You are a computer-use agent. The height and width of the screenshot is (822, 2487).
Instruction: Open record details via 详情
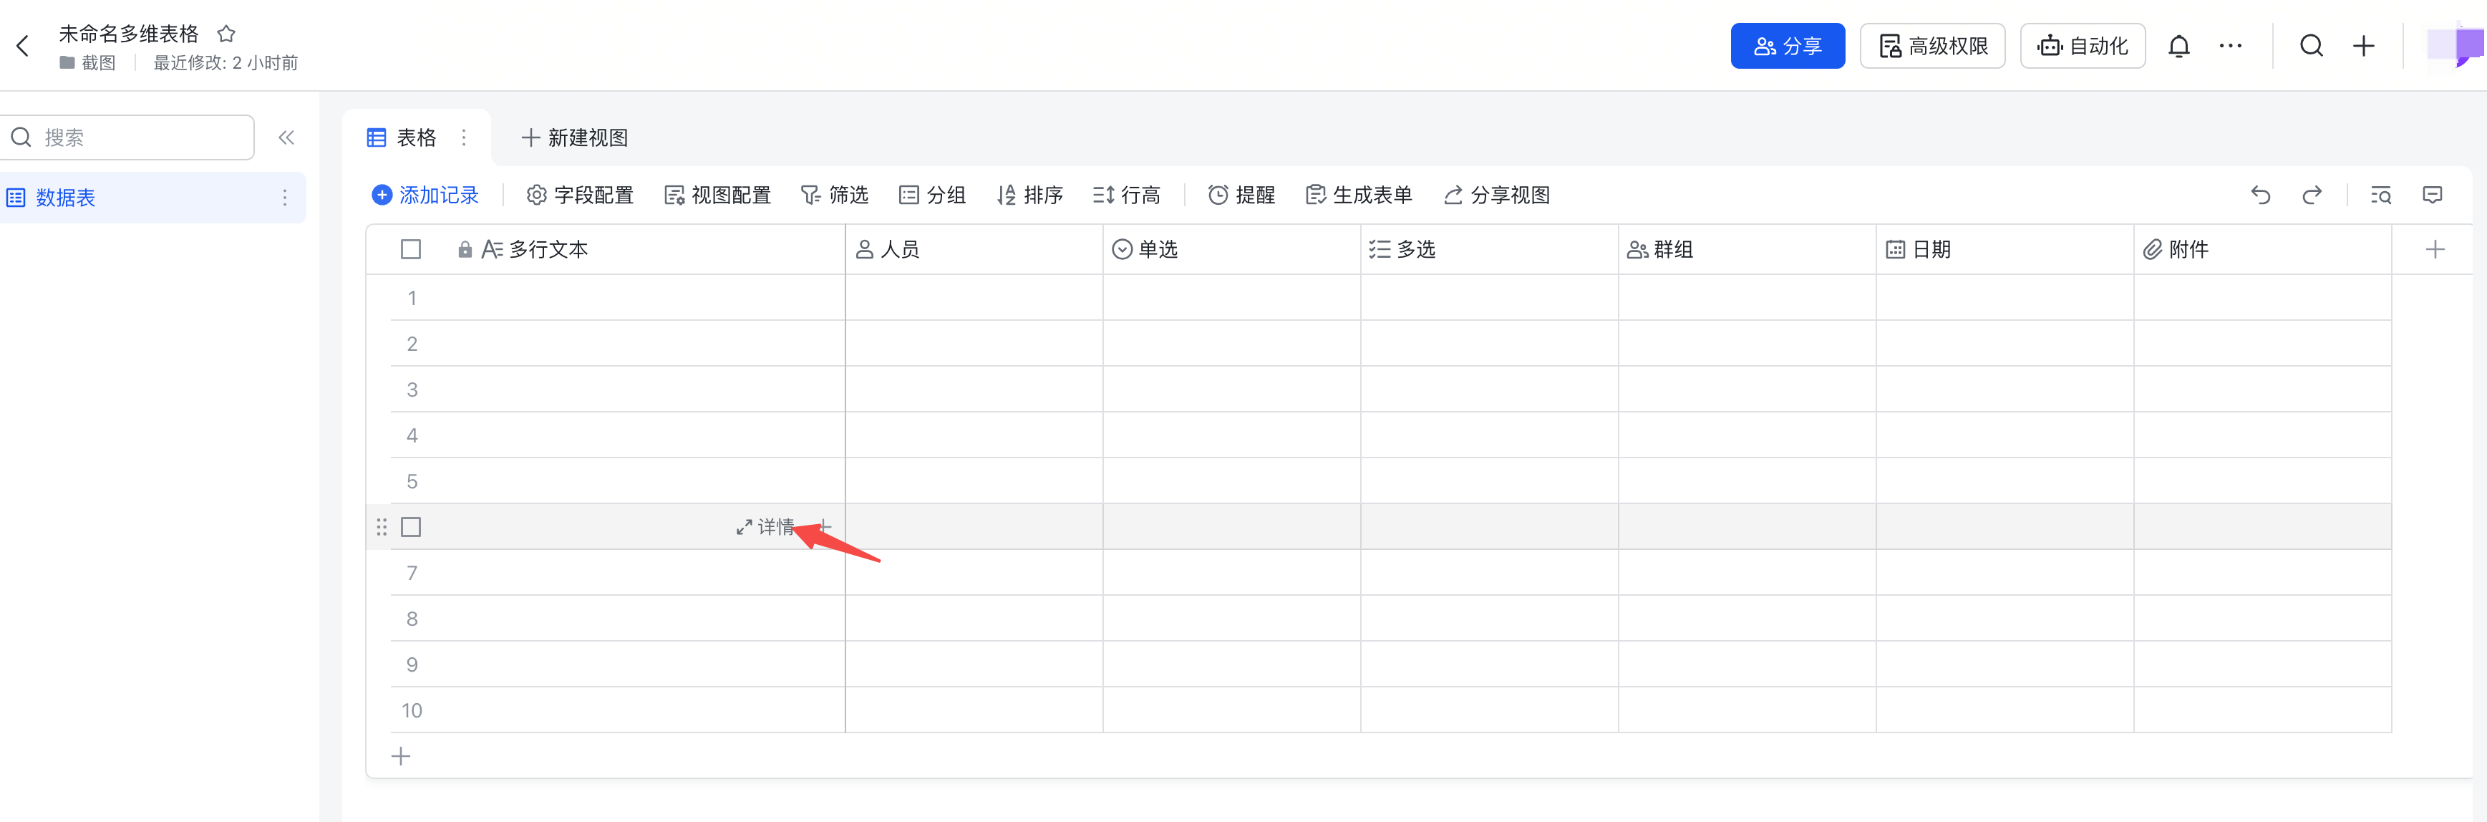(x=767, y=526)
